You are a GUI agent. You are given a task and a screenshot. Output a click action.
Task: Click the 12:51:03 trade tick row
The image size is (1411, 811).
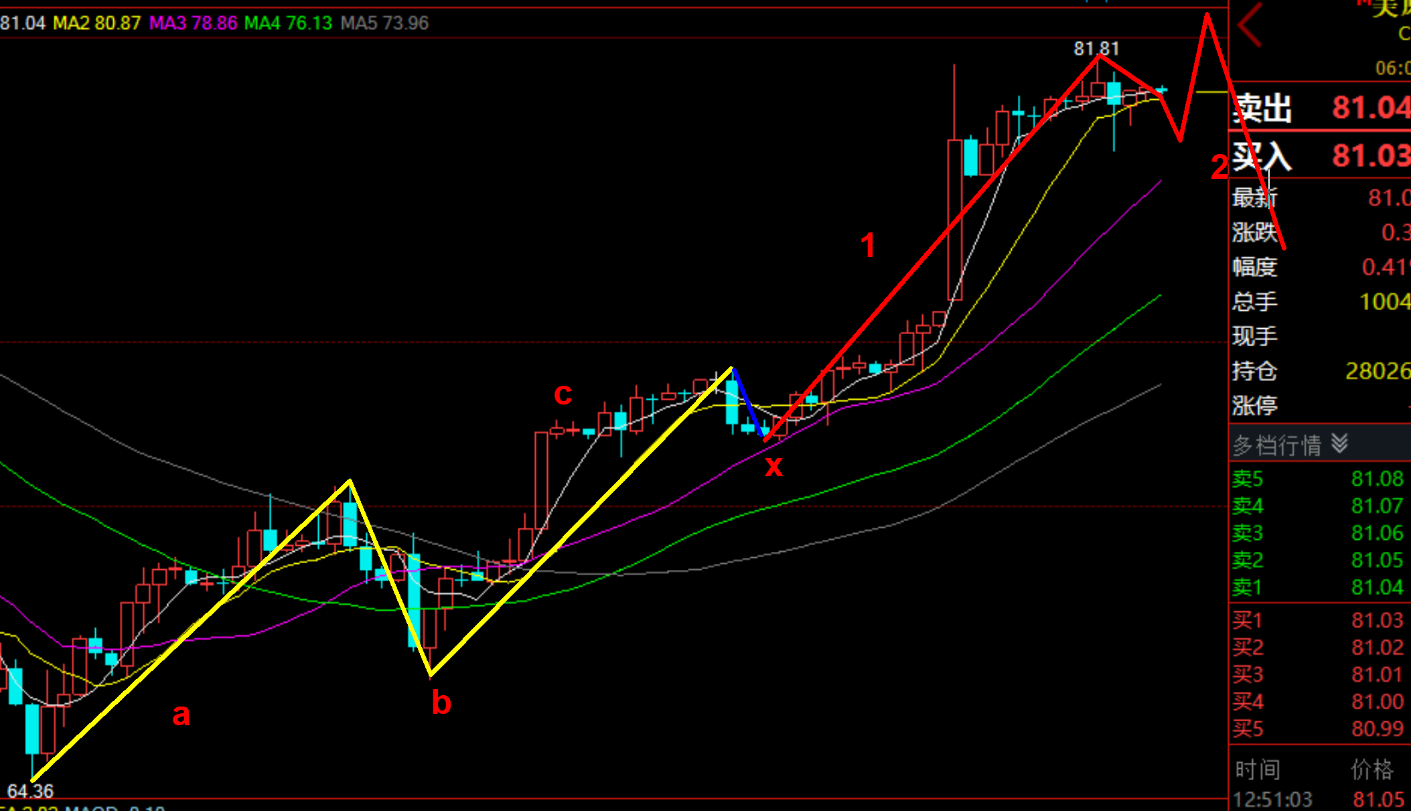click(1321, 800)
